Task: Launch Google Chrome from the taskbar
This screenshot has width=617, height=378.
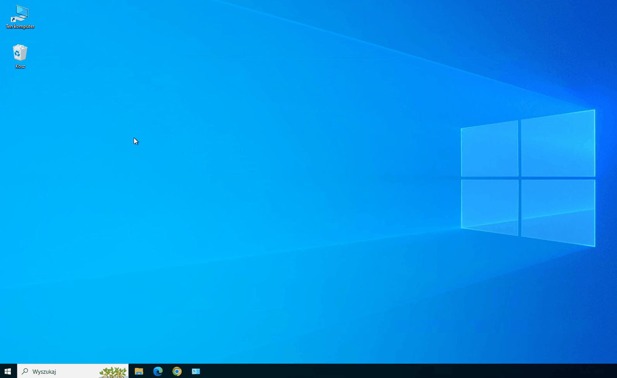Action: coord(177,371)
